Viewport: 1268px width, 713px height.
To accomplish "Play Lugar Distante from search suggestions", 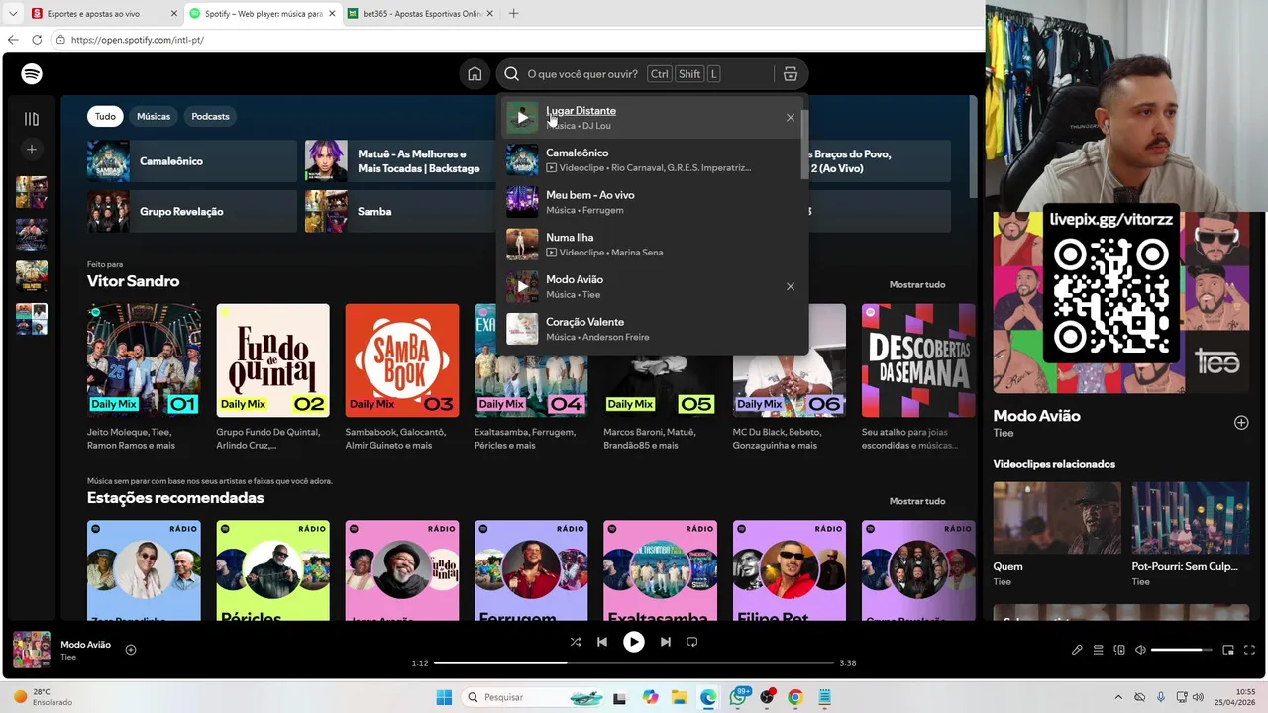I will [522, 118].
